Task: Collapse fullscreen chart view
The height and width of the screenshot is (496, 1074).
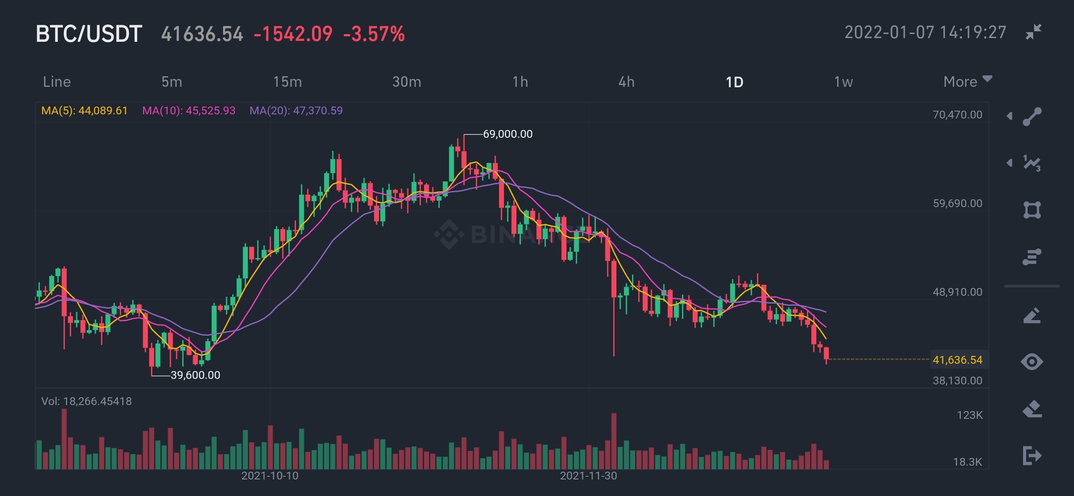Action: (x=1034, y=32)
